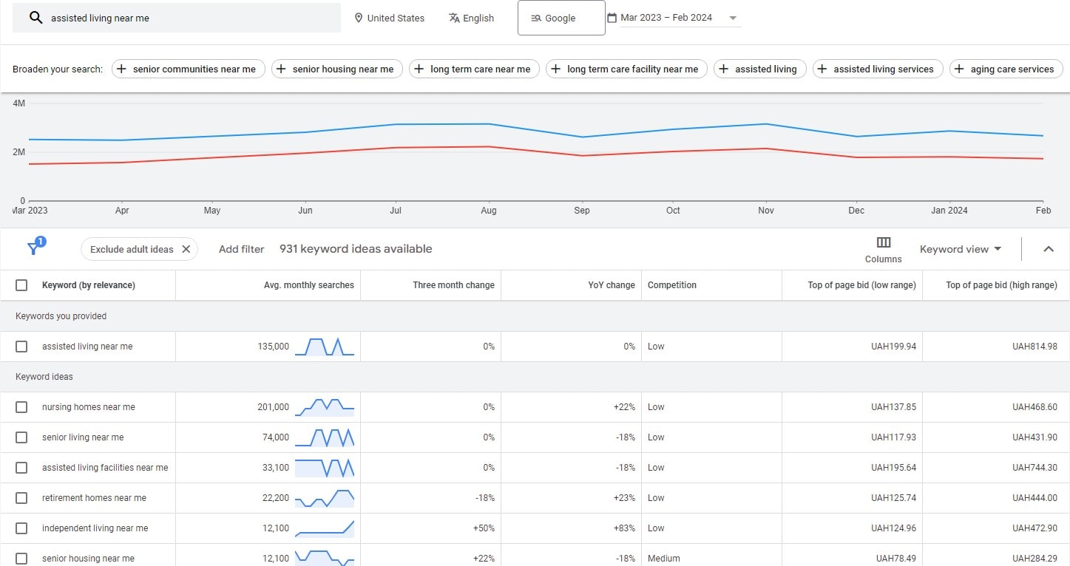Click the trend sparkline for independent living near me
1070x566 pixels.
[x=325, y=528]
